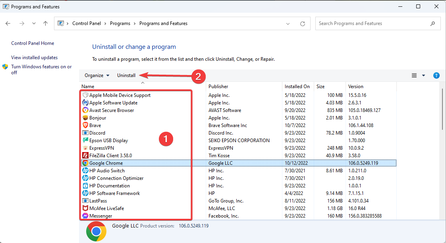Open the more view options dropdown arrow
446x243 pixels.
click(x=423, y=75)
